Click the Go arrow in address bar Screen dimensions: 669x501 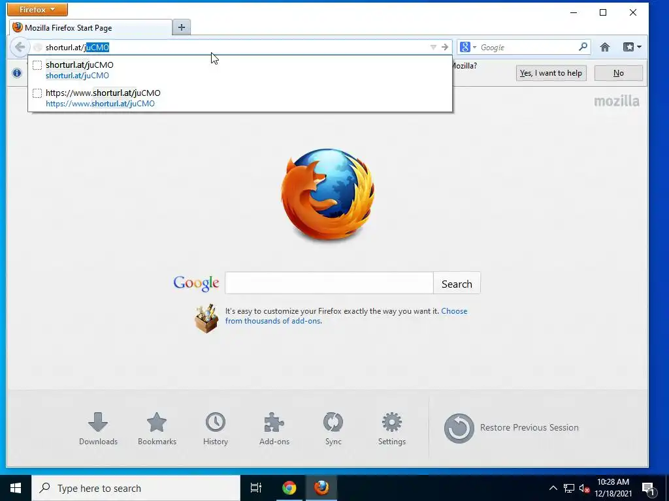click(x=444, y=47)
